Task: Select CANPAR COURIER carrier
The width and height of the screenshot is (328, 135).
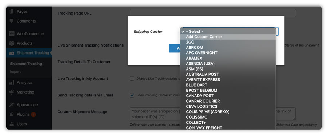Action: [x=227, y=101]
